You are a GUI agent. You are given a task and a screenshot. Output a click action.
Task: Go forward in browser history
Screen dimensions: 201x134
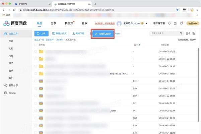pos(9,10)
